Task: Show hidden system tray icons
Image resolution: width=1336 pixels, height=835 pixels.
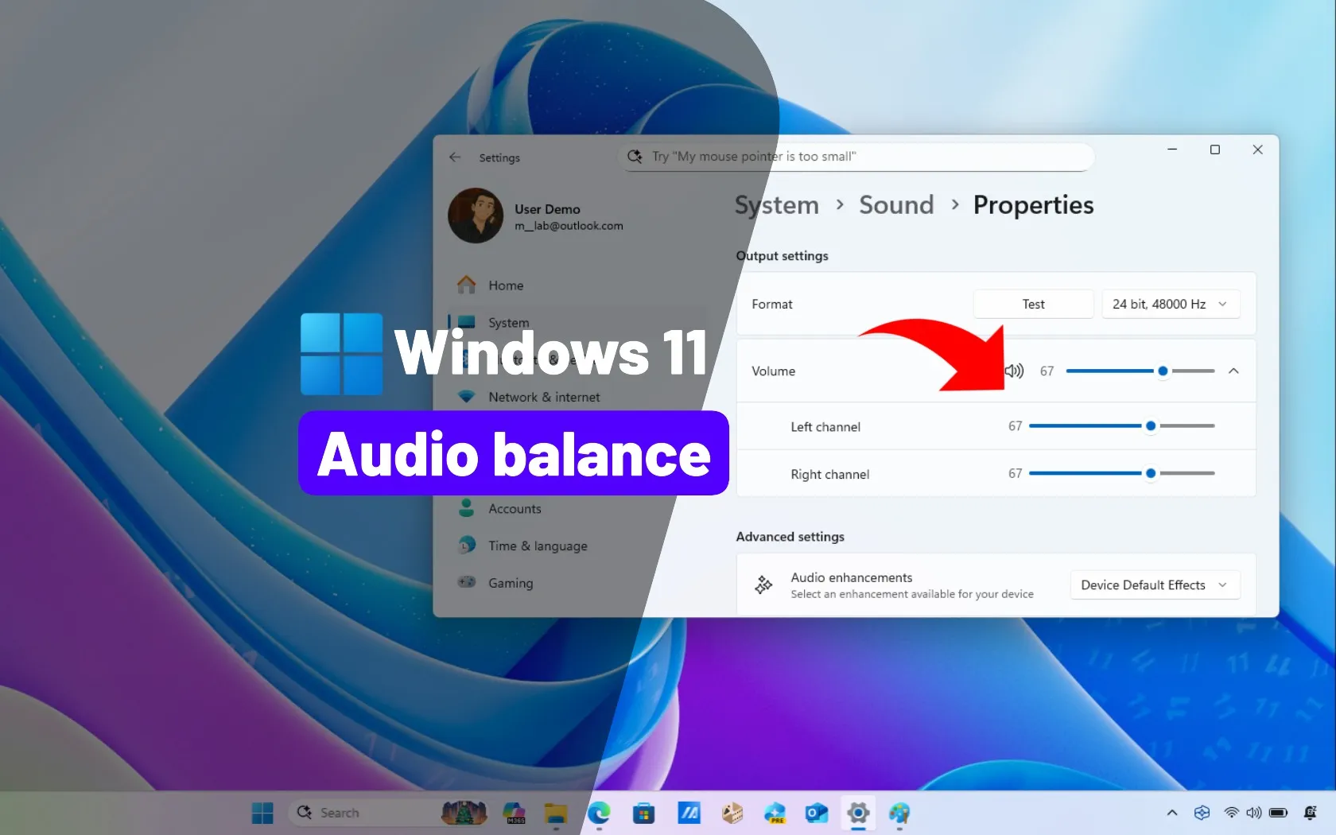Action: [x=1171, y=813]
